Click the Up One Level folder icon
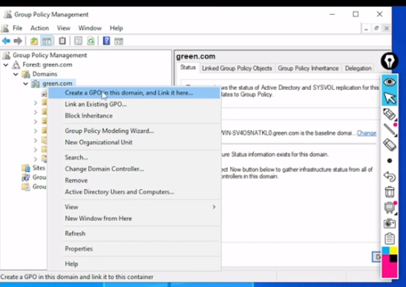The height and width of the screenshot is (287, 406). pos(34,41)
